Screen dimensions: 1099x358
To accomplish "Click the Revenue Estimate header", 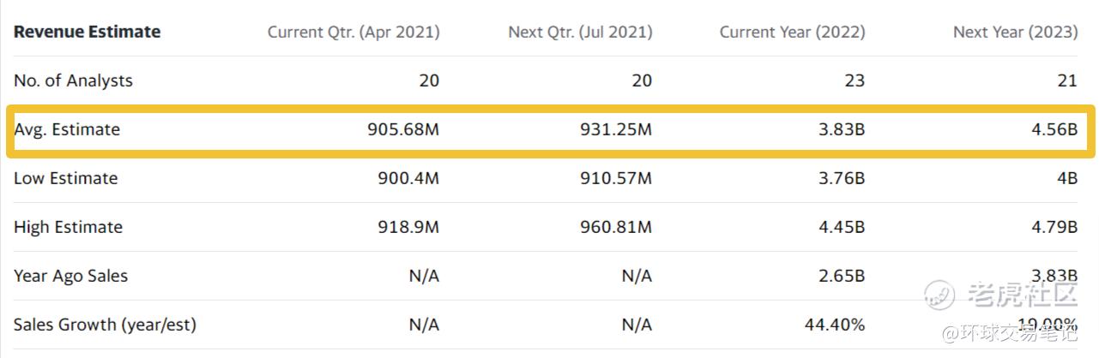I will [x=88, y=32].
